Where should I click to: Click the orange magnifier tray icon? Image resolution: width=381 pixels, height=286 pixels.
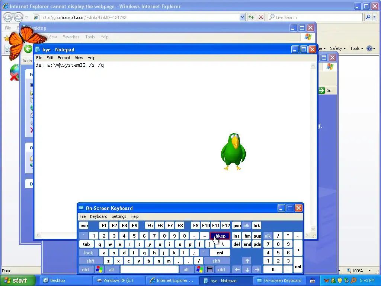(x=353, y=280)
